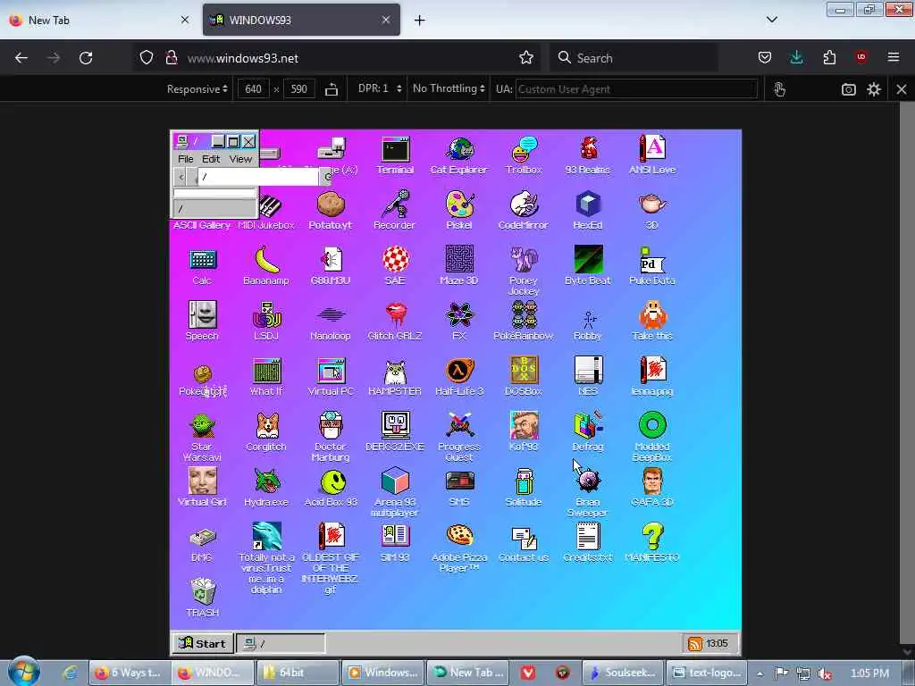This screenshot has height=686, width=915.
Task: Open the TRASH recycle bin
Action: [x=203, y=598]
